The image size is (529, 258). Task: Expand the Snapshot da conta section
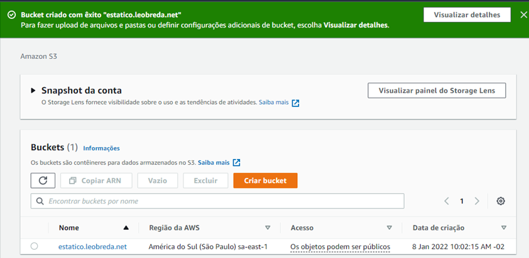coord(33,90)
